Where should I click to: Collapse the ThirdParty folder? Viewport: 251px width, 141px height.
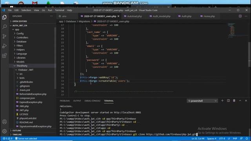click(x=22, y=66)
